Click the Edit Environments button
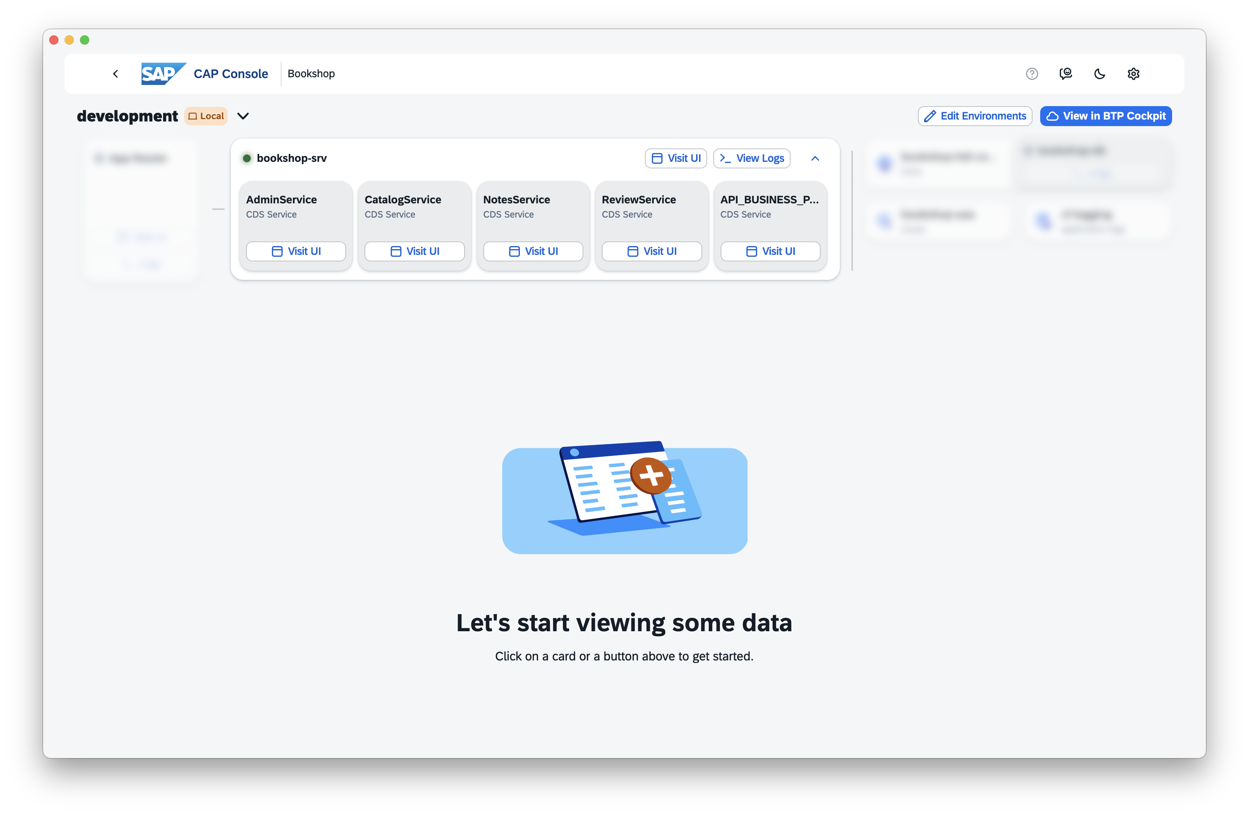The height and width of the screenshot is (815, 1249). coord(974,115)
